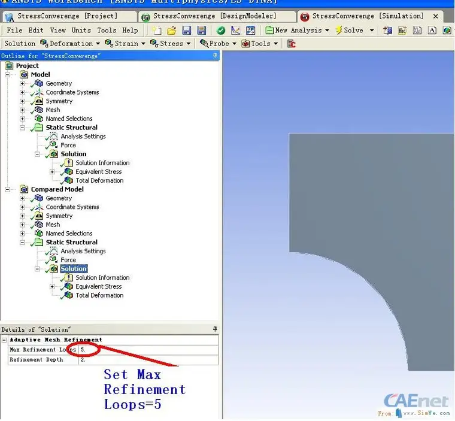Collapse Static Structural under Model
This screenshot has height=421, width=455.
[x=22, y=128]
